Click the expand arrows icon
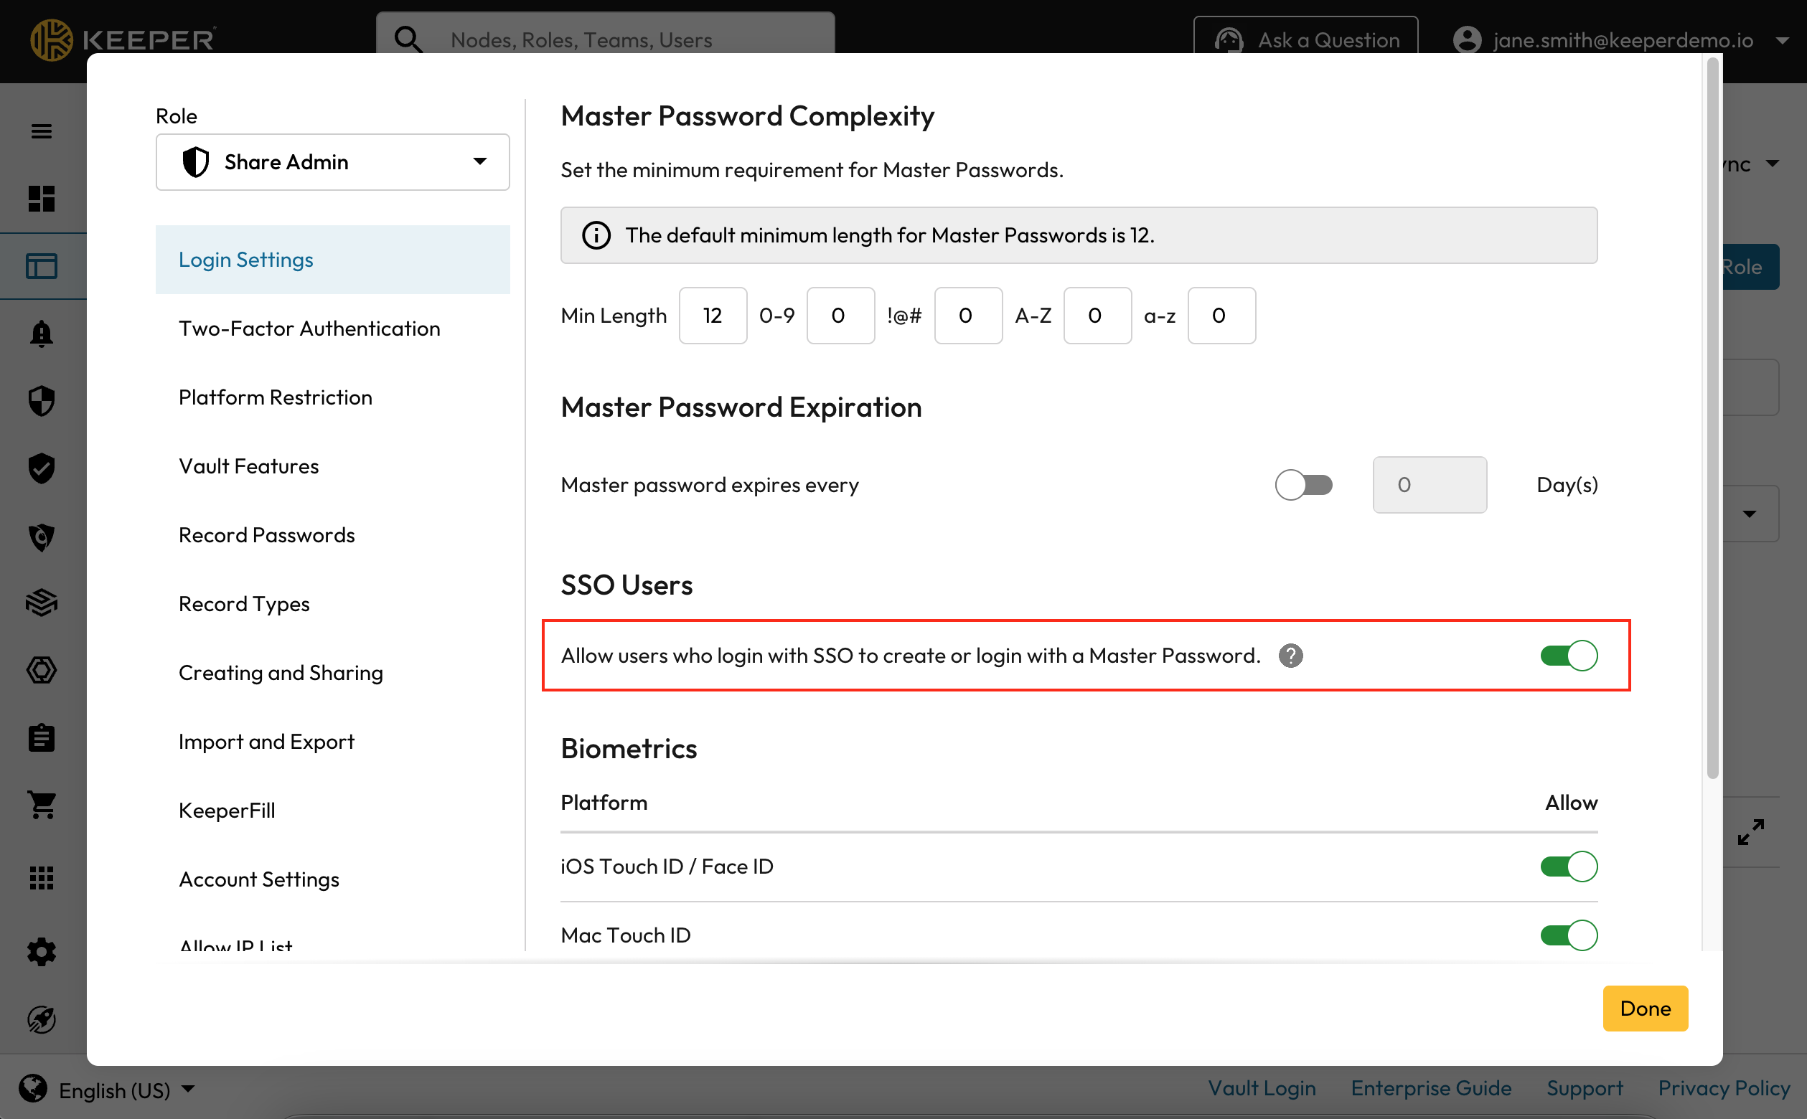Screen dimensions: 1807x1119 pos(1751,832)
